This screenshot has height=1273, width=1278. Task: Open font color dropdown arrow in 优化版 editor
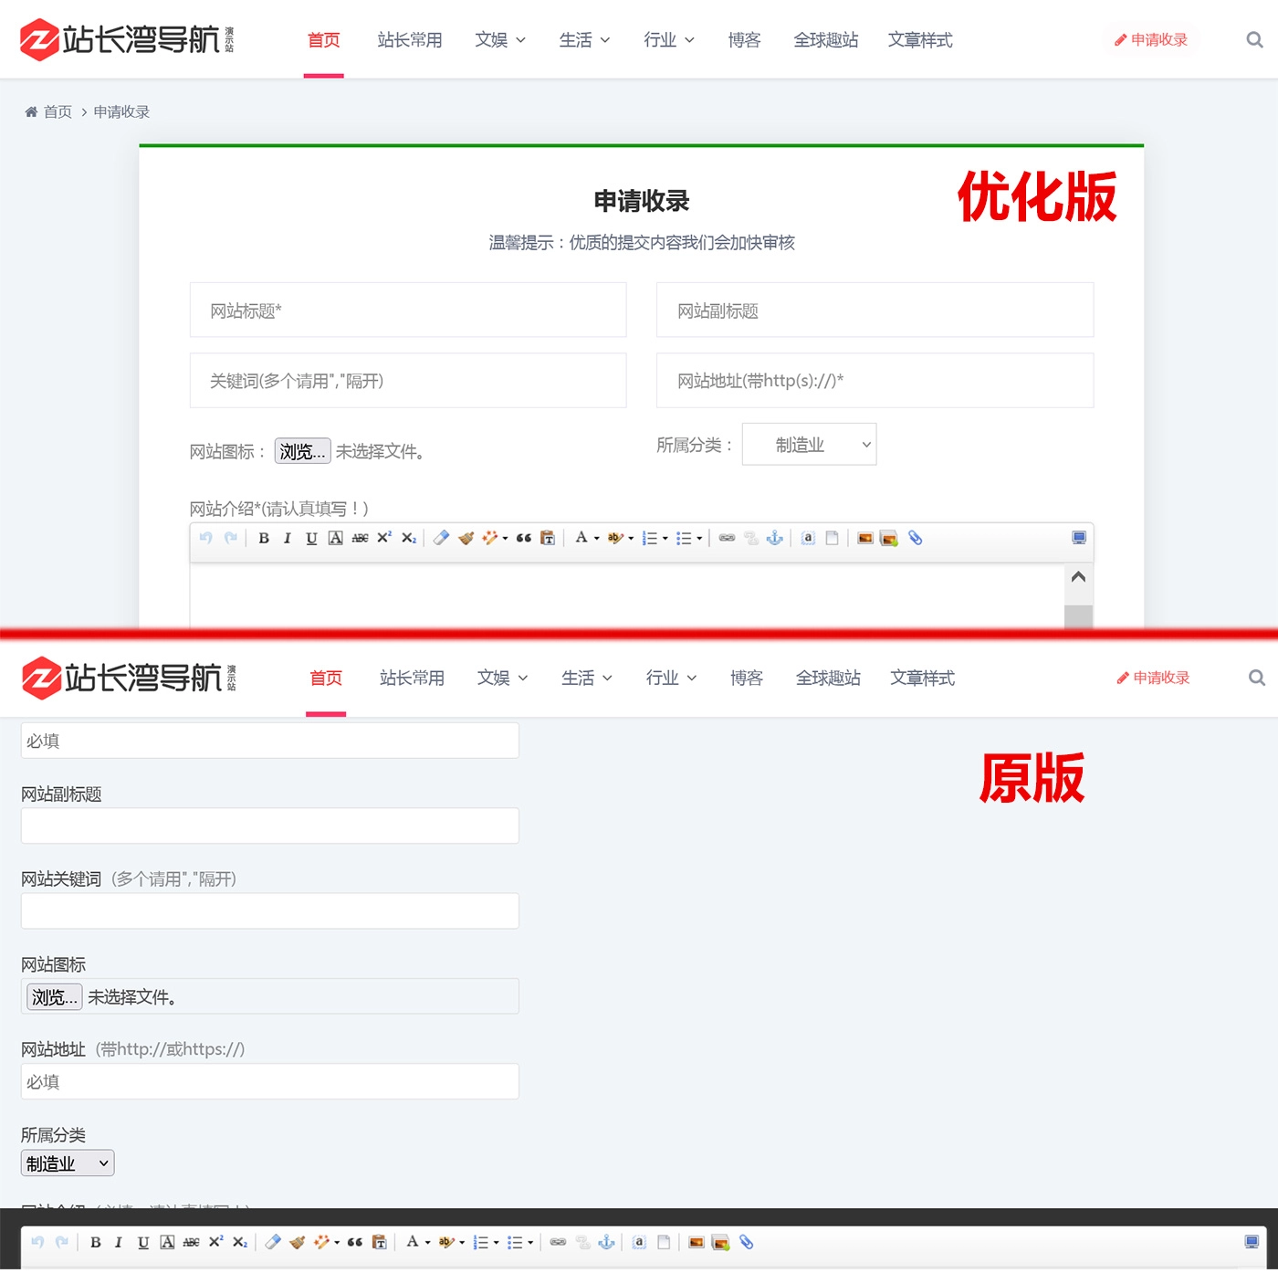(597, 538)
